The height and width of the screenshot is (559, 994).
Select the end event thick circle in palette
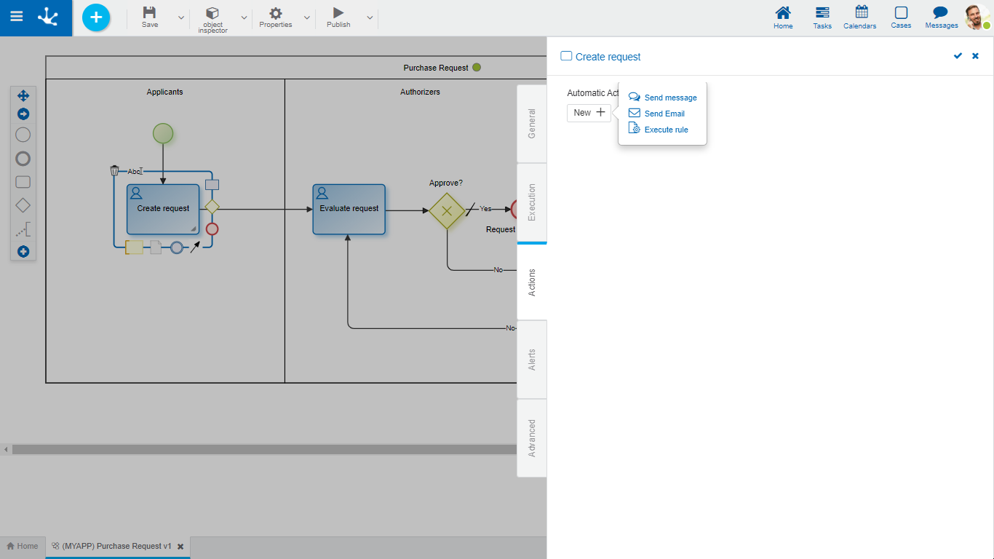point(23,159)
